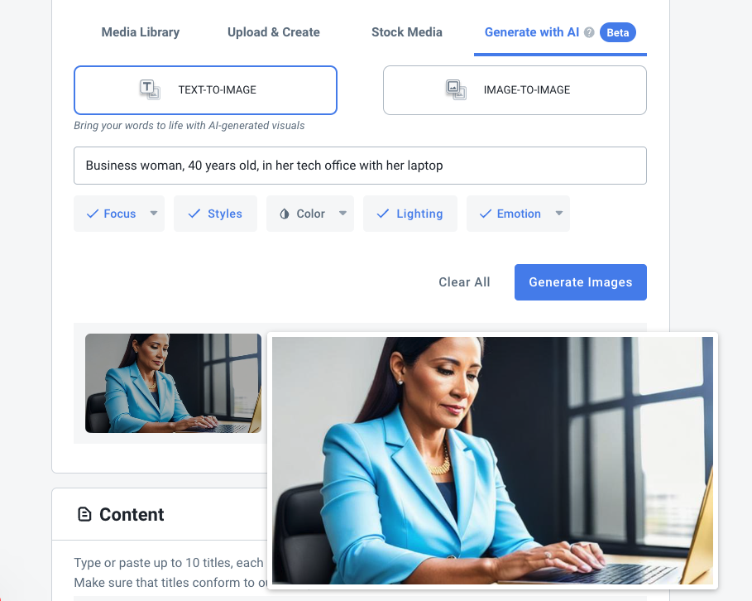Image resolution: width=752 pixels, height=601 pixels.
Task: Toggle the Styles option chip
Action: [x=215, y=214]
